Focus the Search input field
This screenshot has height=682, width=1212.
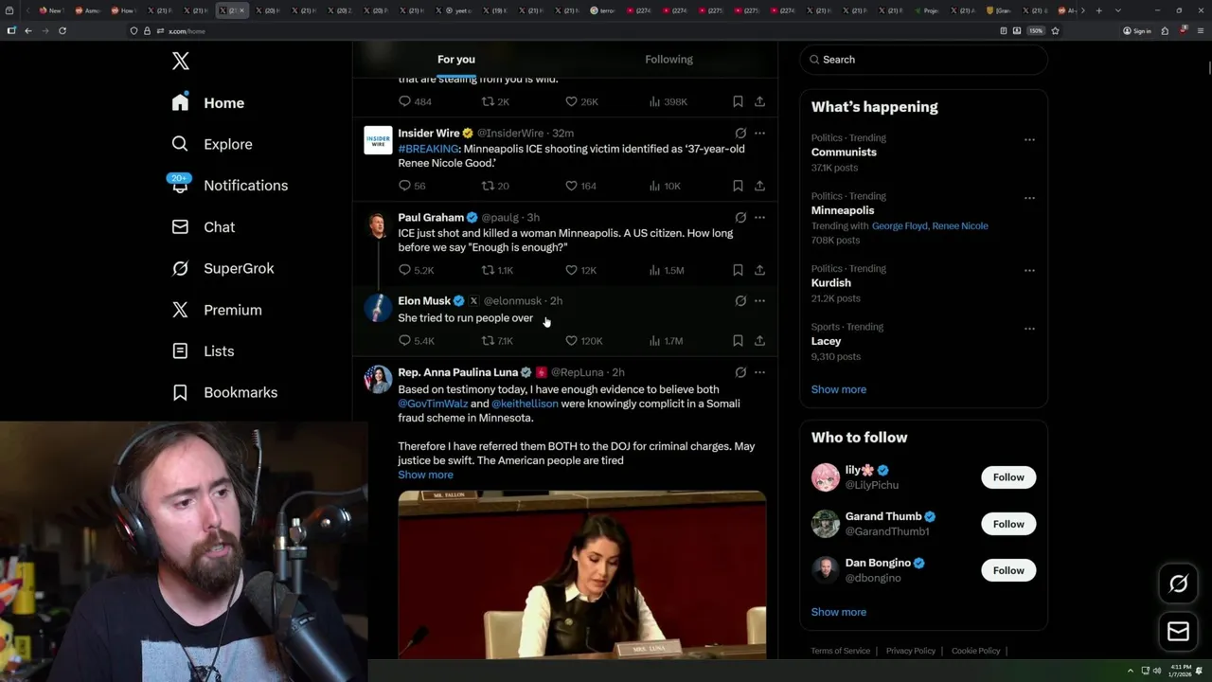point(924,59)
